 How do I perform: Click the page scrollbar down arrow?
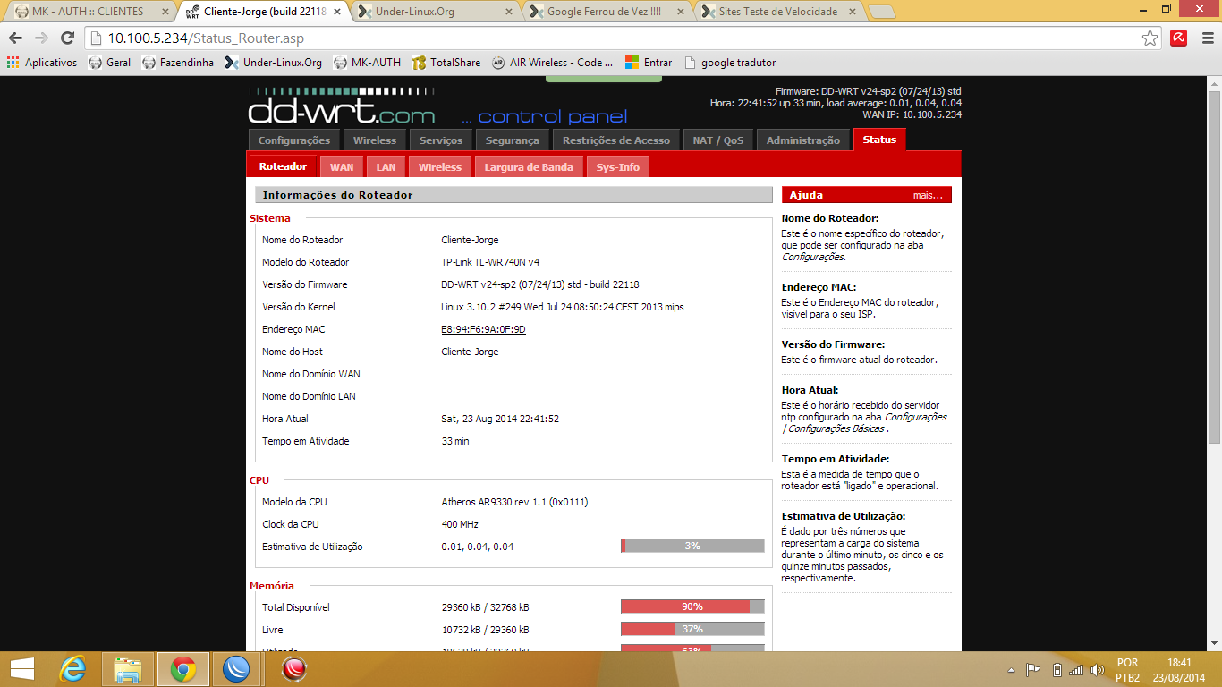click(x=1214, y=643)
